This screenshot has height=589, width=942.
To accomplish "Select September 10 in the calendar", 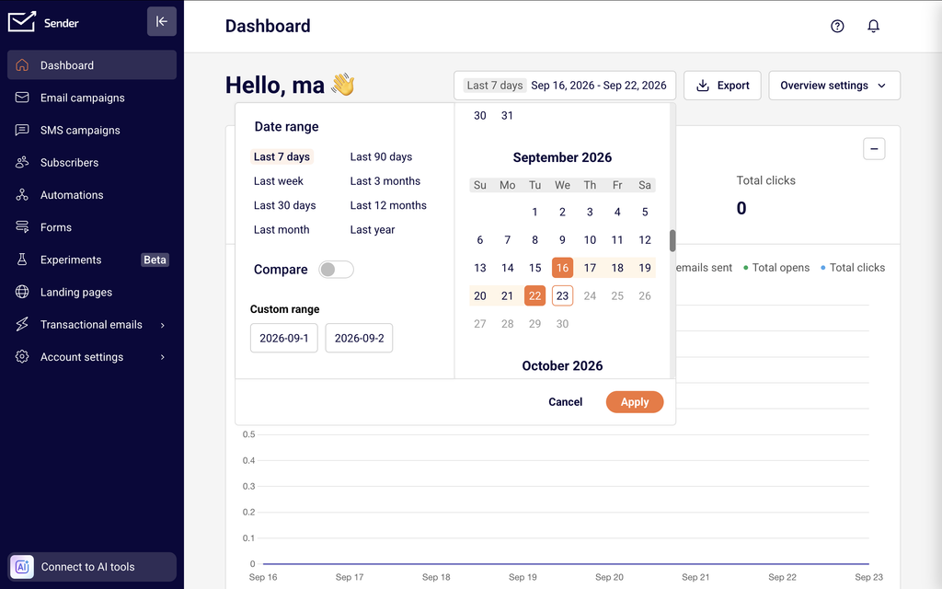I will tap(590, 240).
